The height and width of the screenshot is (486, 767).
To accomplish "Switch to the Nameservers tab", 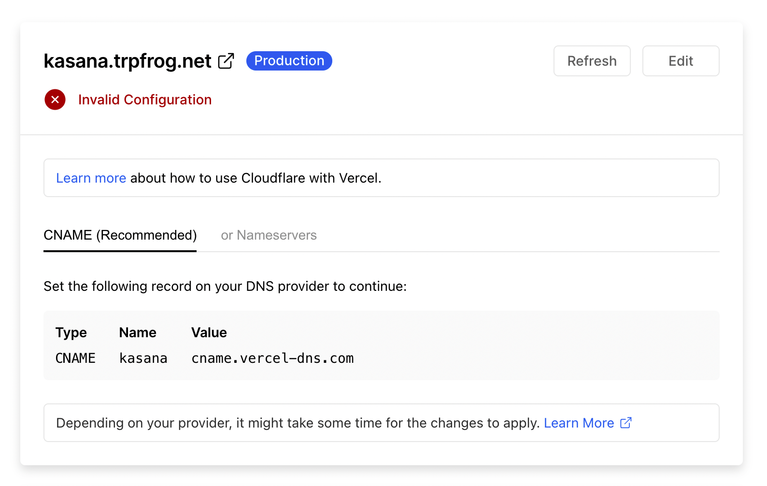I will point(269,235).
